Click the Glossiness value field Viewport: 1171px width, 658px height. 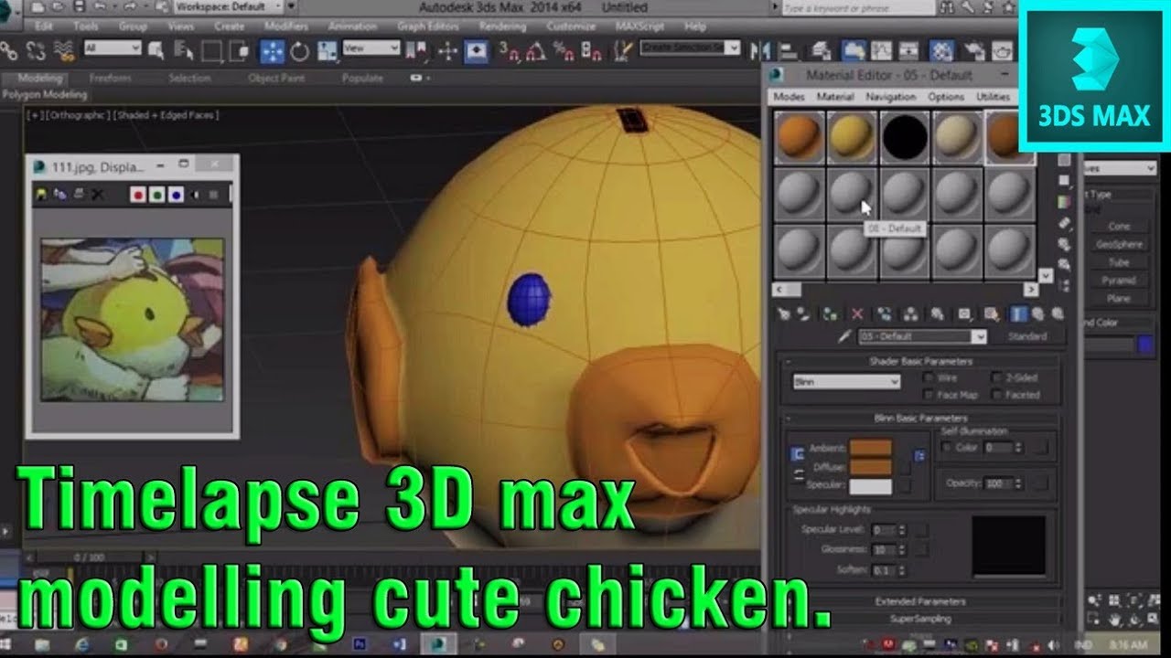click(884, 550)
